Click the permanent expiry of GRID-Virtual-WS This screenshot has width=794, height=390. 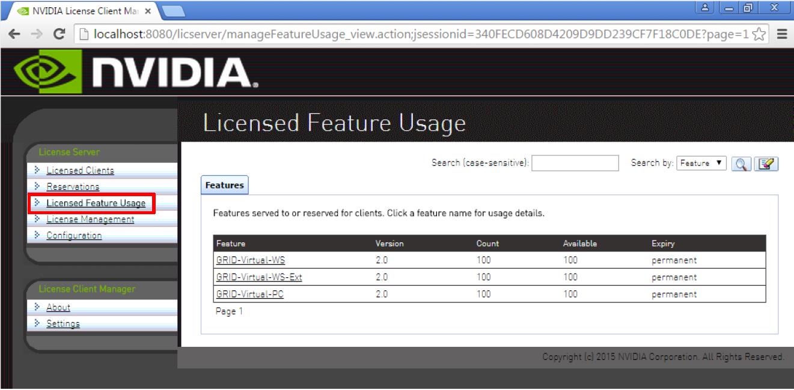(x=674, y=260)
